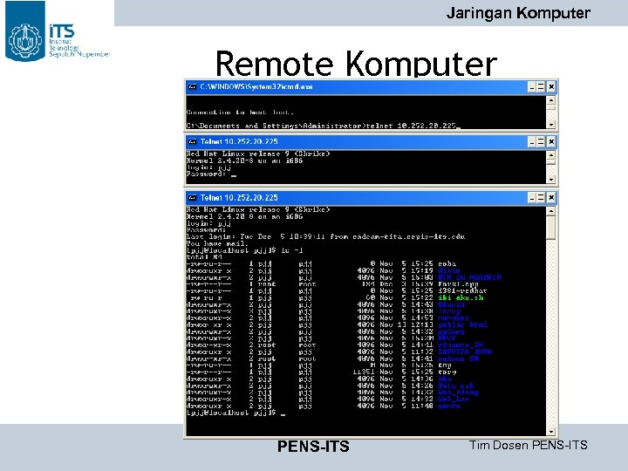Close the cmd.exe window
The width and height of the screenshot is (628, 471).
(551, 87)
